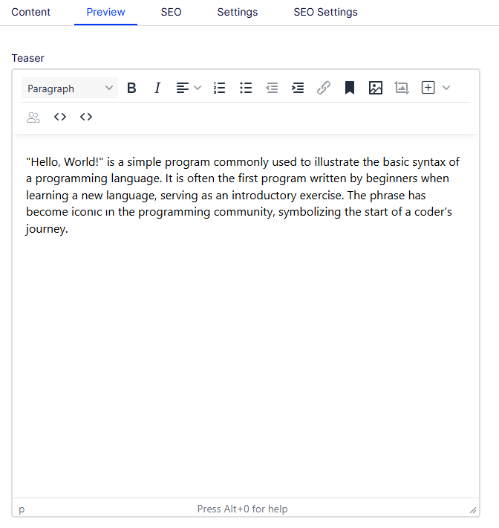The image size is (499, 528).
Task: Click the plus box insert icon
Action: [428, 88]
